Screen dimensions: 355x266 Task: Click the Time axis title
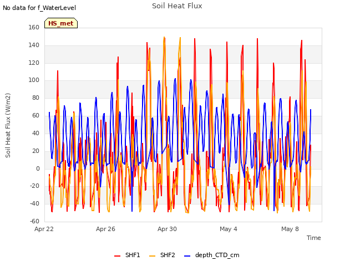pos(314,238)
